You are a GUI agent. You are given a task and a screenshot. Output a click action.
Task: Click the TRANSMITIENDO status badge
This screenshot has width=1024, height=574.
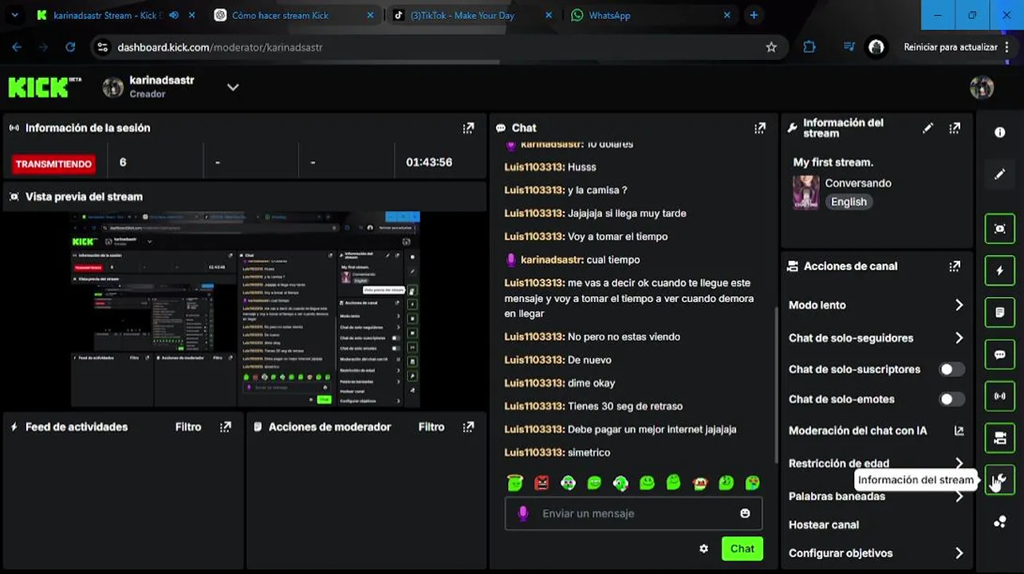coord(53,164)
